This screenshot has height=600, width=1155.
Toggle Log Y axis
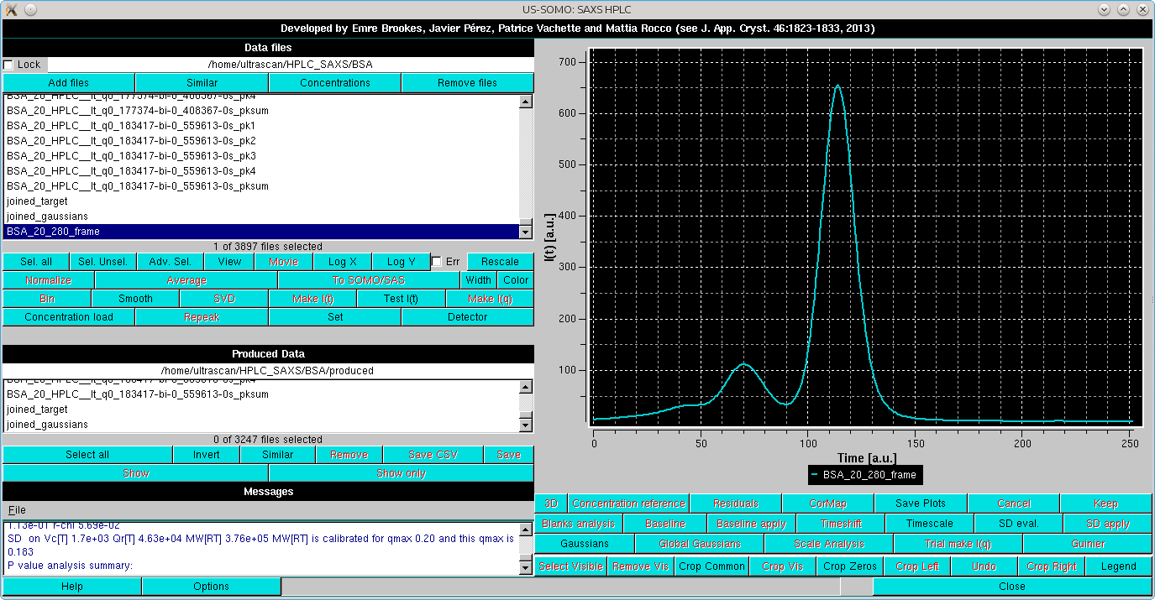pos(401,262)
